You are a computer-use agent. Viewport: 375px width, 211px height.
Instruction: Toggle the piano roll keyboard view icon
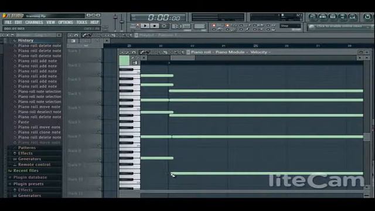click(135, 63)
